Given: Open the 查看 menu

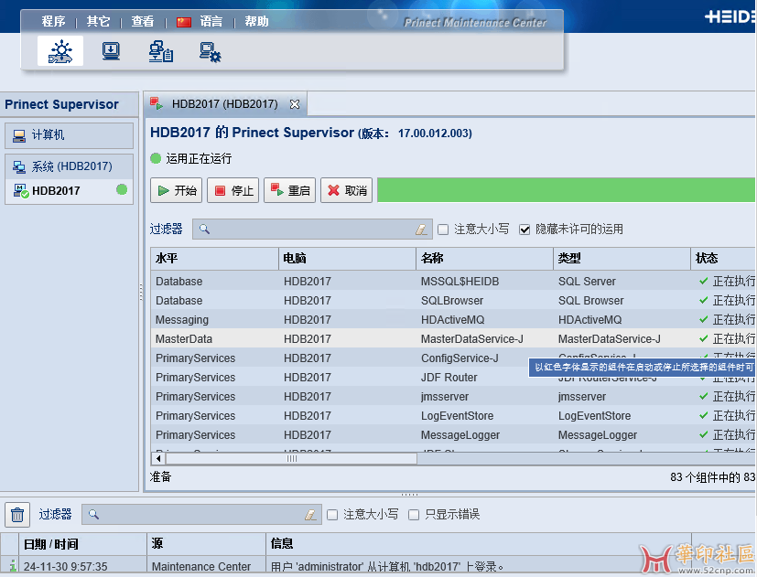Looking at the screenshot, I should [x=143, y=22].
